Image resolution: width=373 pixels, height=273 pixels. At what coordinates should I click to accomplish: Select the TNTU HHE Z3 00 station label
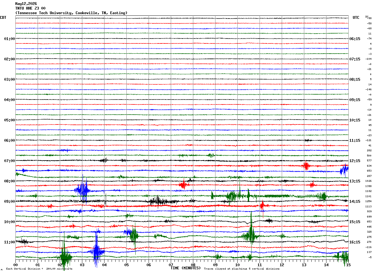pos(30,8)
